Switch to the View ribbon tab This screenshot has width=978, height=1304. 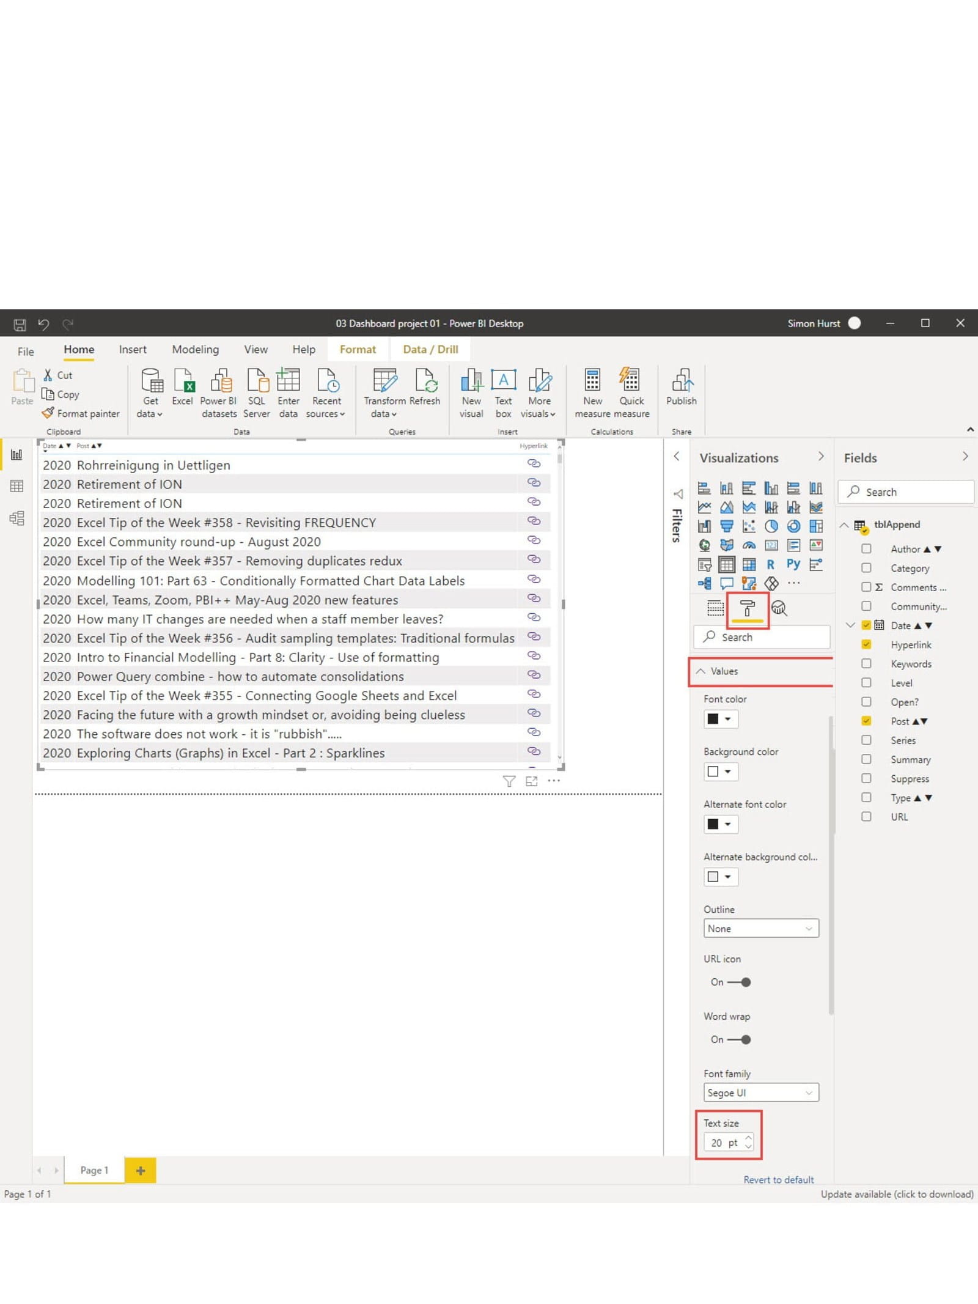[256, 349]
